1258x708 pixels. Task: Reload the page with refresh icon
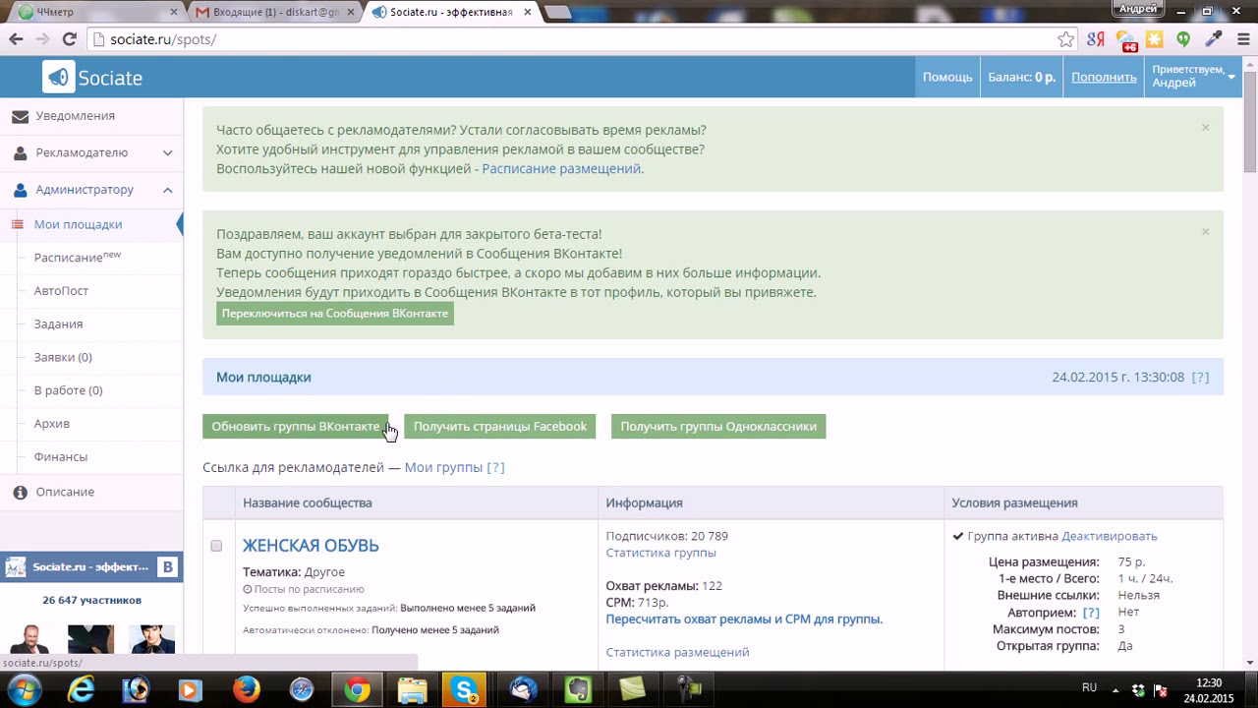tap(69, 39)
